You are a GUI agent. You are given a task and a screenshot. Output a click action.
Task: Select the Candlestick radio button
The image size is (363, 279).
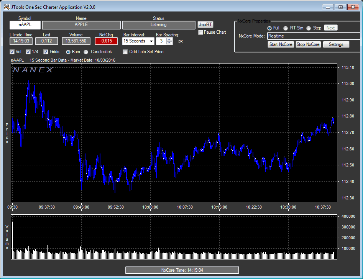(86, 52)
